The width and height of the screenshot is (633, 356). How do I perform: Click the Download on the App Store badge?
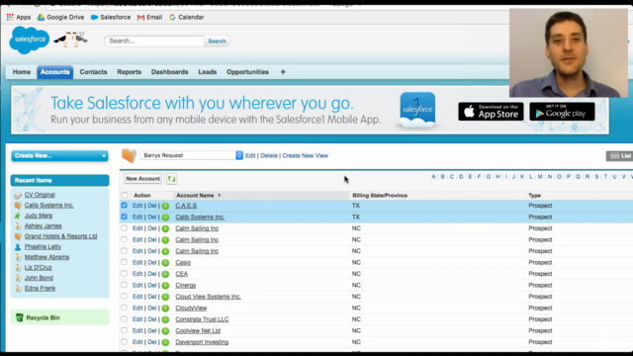click(x=491, y=112)
